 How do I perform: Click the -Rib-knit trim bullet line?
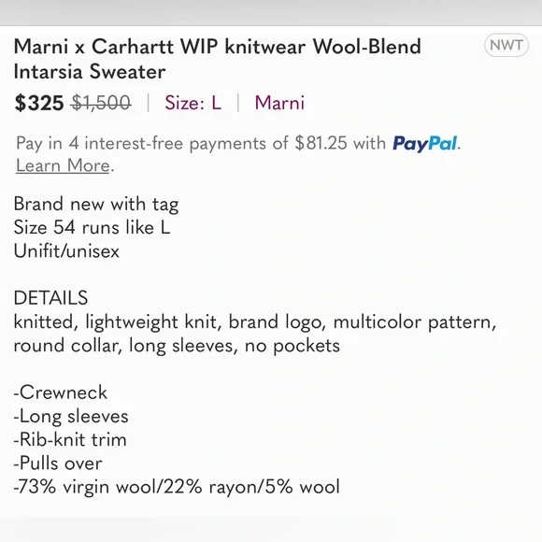pyautogui.click(x=70, y=440)
